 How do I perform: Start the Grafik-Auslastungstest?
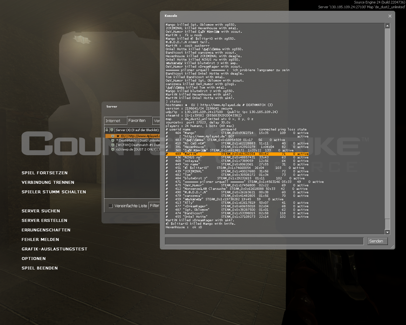pyautogui.click(x=54, y=249)
